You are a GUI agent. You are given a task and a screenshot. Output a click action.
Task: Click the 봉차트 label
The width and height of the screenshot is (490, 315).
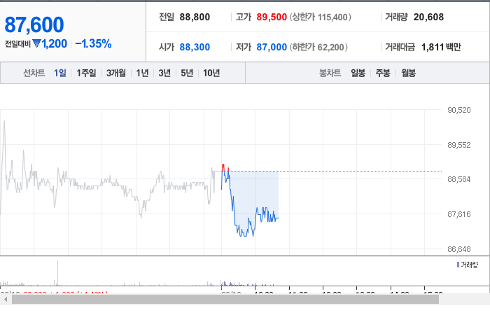[x=330, y=73]
